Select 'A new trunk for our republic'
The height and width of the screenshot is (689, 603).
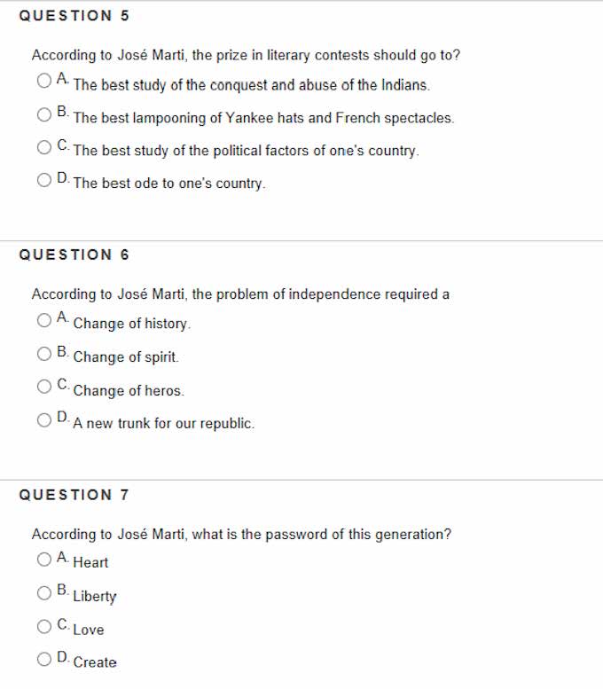[x=44, y=419]
